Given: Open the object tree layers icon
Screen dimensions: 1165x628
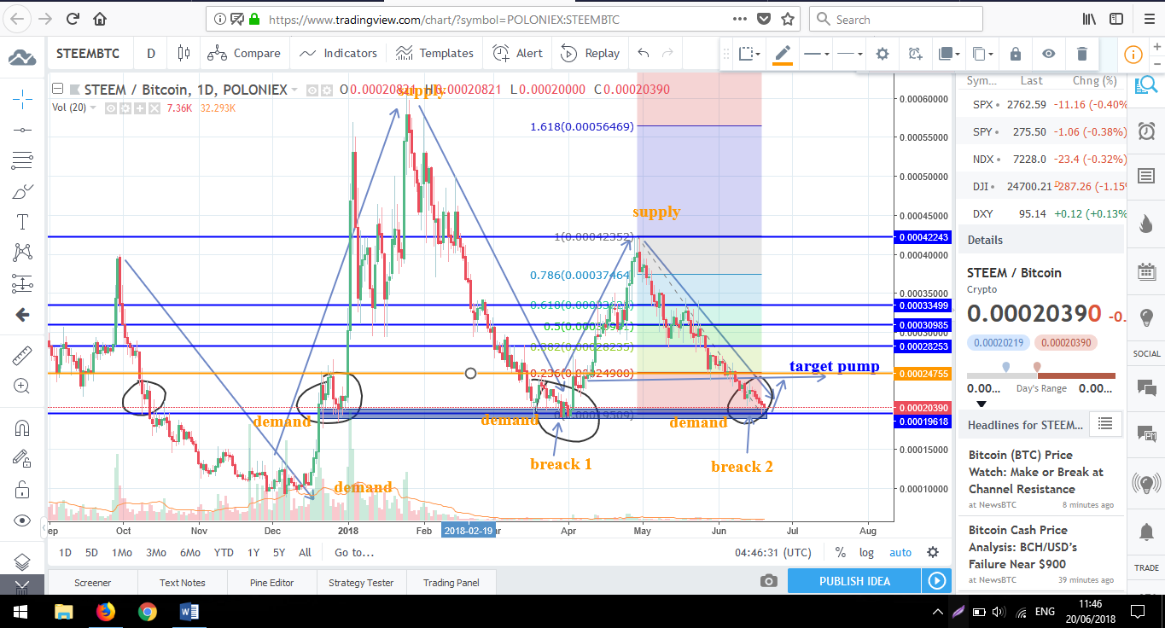Looking at the screenshot, I should click(x=22, y=561).
